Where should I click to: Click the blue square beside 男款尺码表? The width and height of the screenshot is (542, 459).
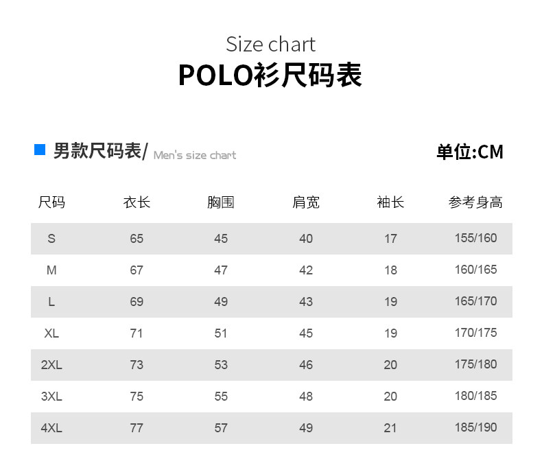(40, 150)
